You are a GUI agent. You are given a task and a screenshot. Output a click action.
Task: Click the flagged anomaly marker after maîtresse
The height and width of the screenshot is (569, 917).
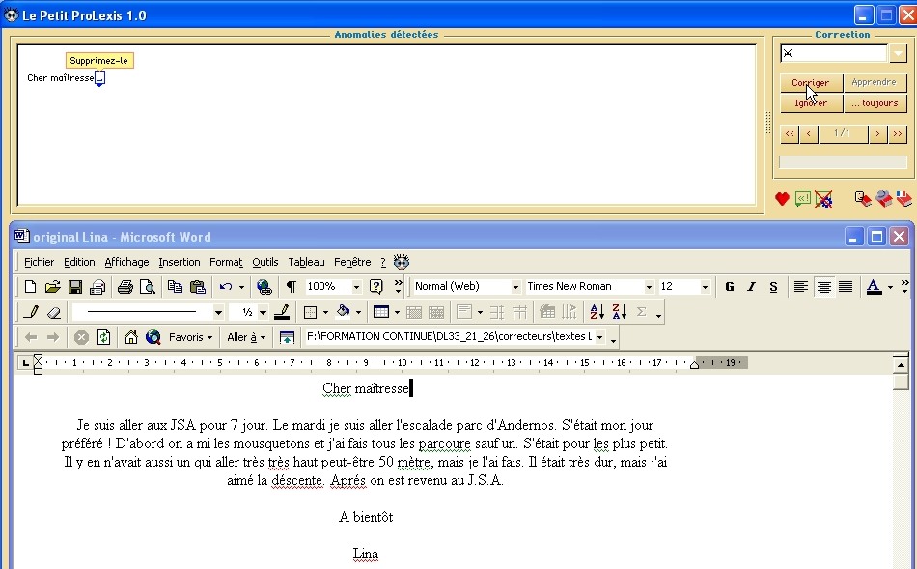(x=100, y=78)
